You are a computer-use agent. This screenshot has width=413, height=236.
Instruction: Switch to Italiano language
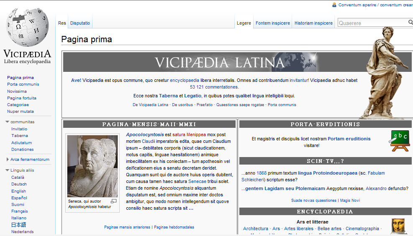tap(19, 218)
